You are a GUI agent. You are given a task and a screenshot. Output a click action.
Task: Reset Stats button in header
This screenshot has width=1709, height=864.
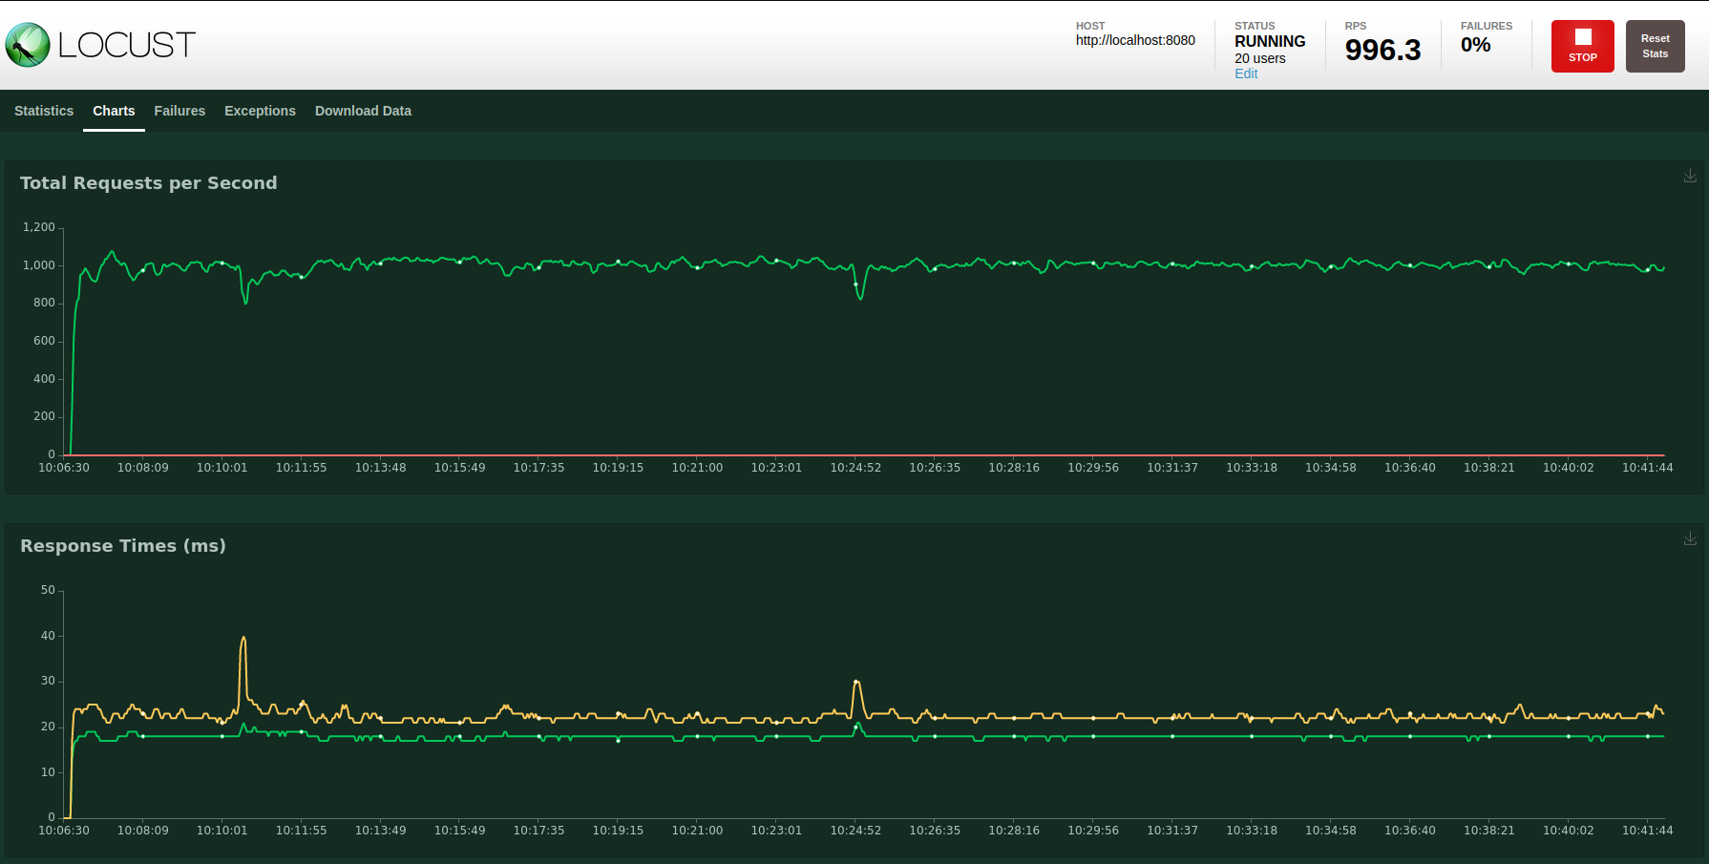click(x=1655, y=46)
